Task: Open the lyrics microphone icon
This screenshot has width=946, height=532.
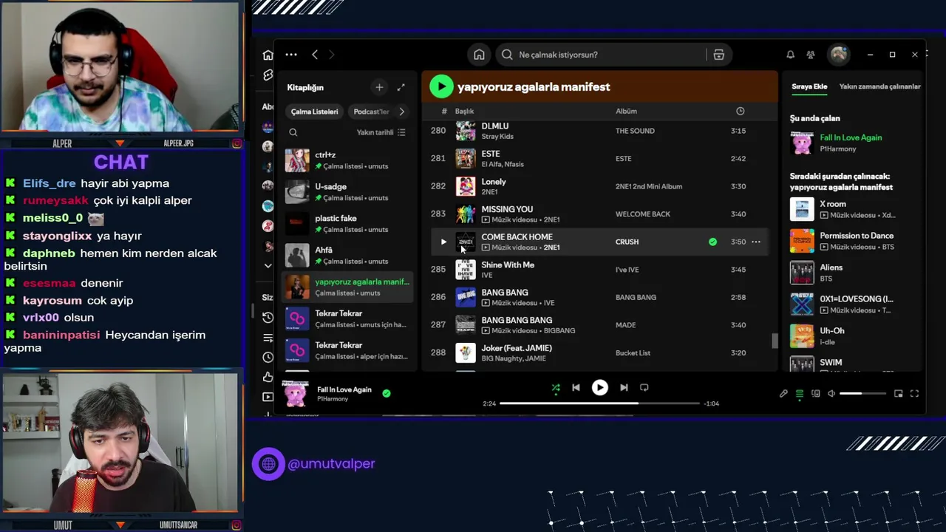Action: pyautogui.click(x=783, y=394)
